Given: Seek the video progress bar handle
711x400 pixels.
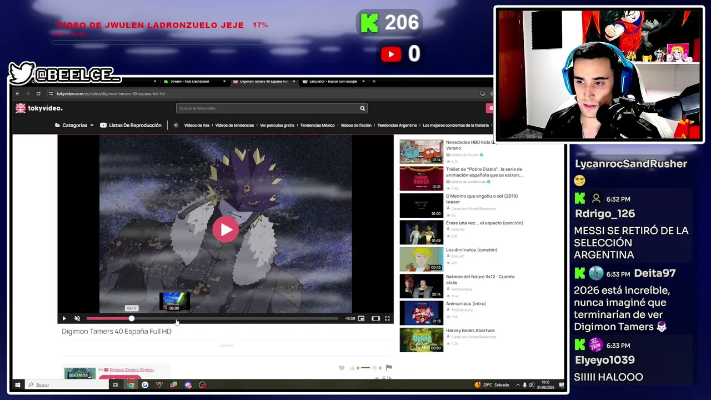Looking at the screenshot, I should [x=131, y=318].
